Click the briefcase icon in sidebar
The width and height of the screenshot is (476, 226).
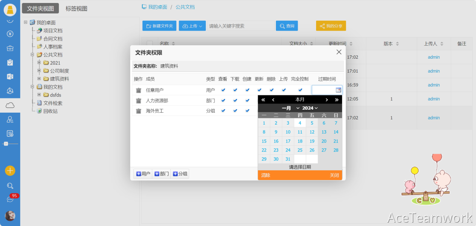[x=10, y=48]
